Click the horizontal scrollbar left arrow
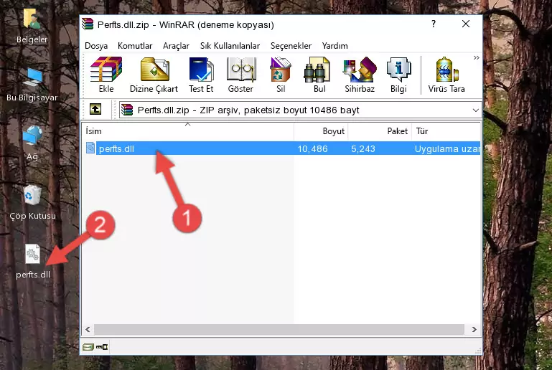 tap(88, 329)
